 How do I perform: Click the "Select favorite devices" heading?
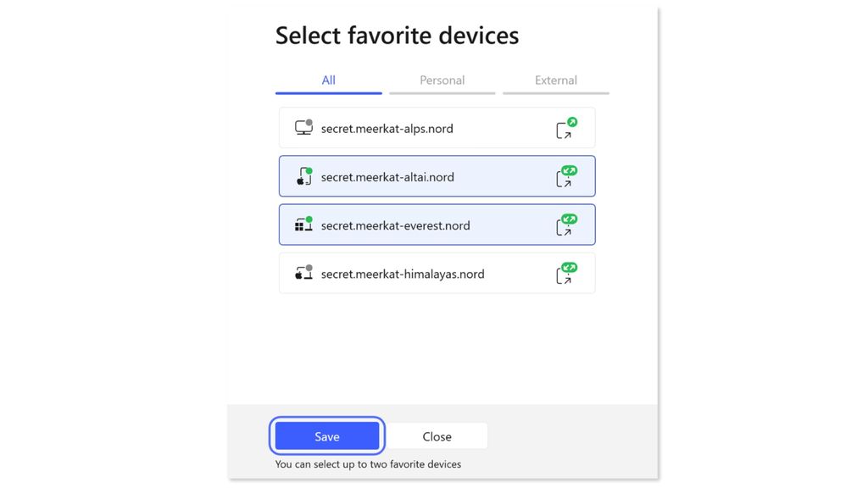(397, 36)
